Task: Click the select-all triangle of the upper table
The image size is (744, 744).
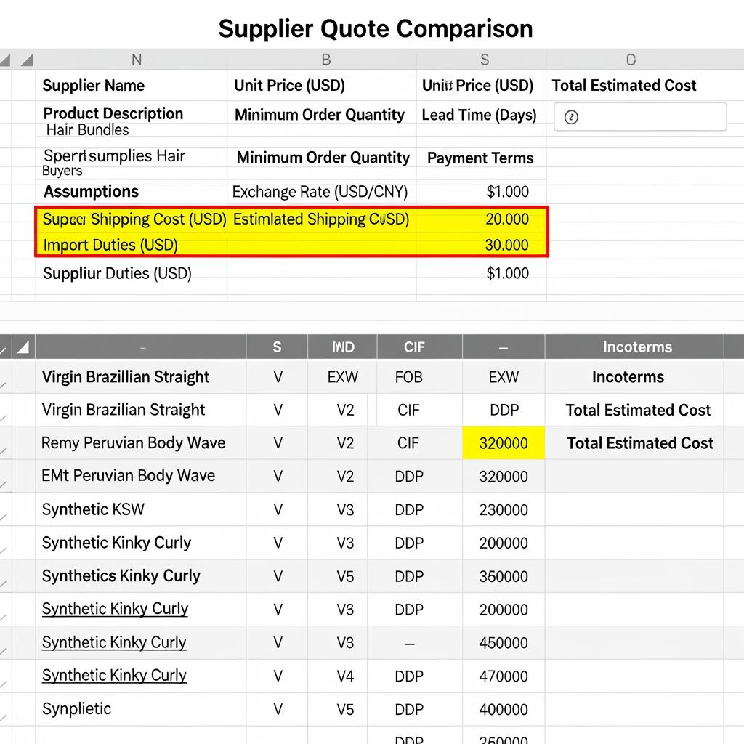Action: coord(26,60)
